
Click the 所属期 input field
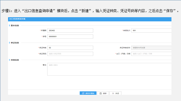tap(70, 30)
